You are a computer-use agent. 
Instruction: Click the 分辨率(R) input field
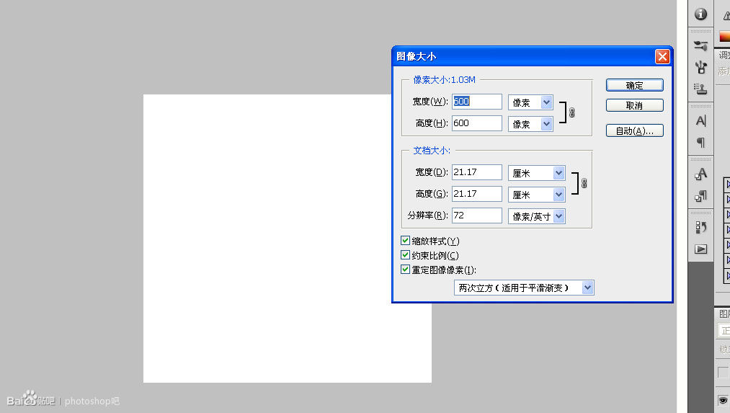click(x=477, y=216)
